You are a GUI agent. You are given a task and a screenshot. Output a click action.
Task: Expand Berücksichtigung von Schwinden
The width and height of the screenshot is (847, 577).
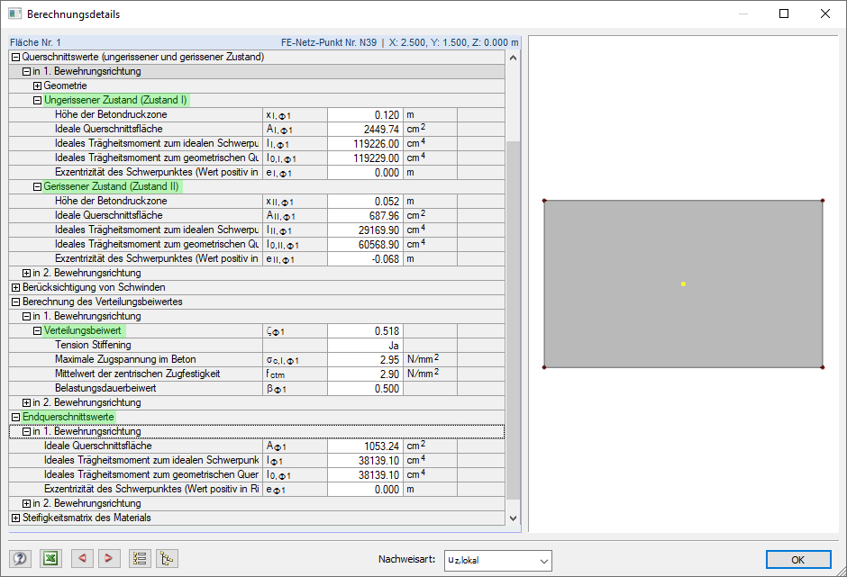coord(14,287)
